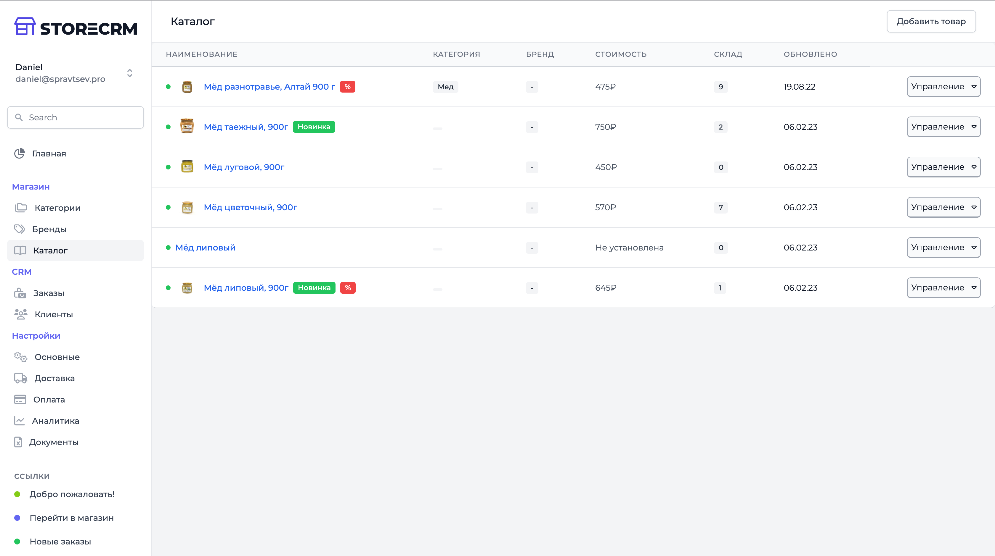Click the green Новинка badge on Мёд таежный
This screenshot has height=556, width=995.
click(314, 127)
